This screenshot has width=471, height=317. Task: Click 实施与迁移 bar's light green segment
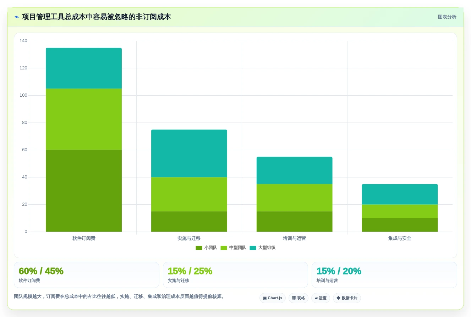(x=189, y=194)
